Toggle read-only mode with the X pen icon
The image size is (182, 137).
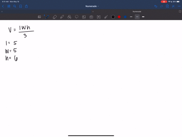coord(173,6)
